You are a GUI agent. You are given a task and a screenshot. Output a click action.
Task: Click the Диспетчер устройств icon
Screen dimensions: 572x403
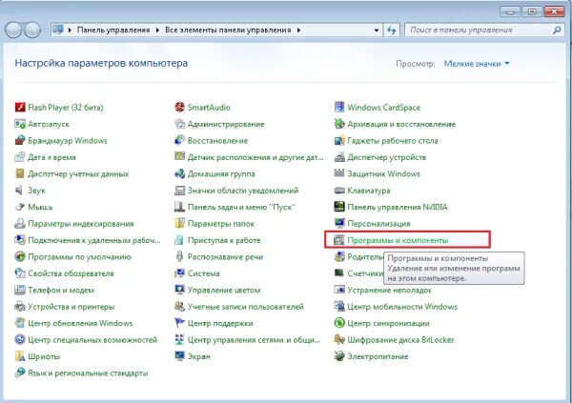339,157
